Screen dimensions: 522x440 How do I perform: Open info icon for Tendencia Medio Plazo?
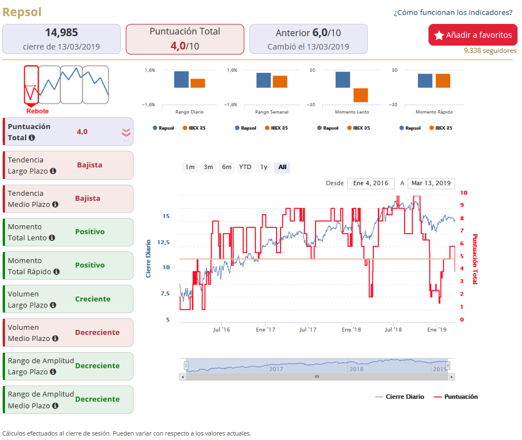tap(55, 204)
